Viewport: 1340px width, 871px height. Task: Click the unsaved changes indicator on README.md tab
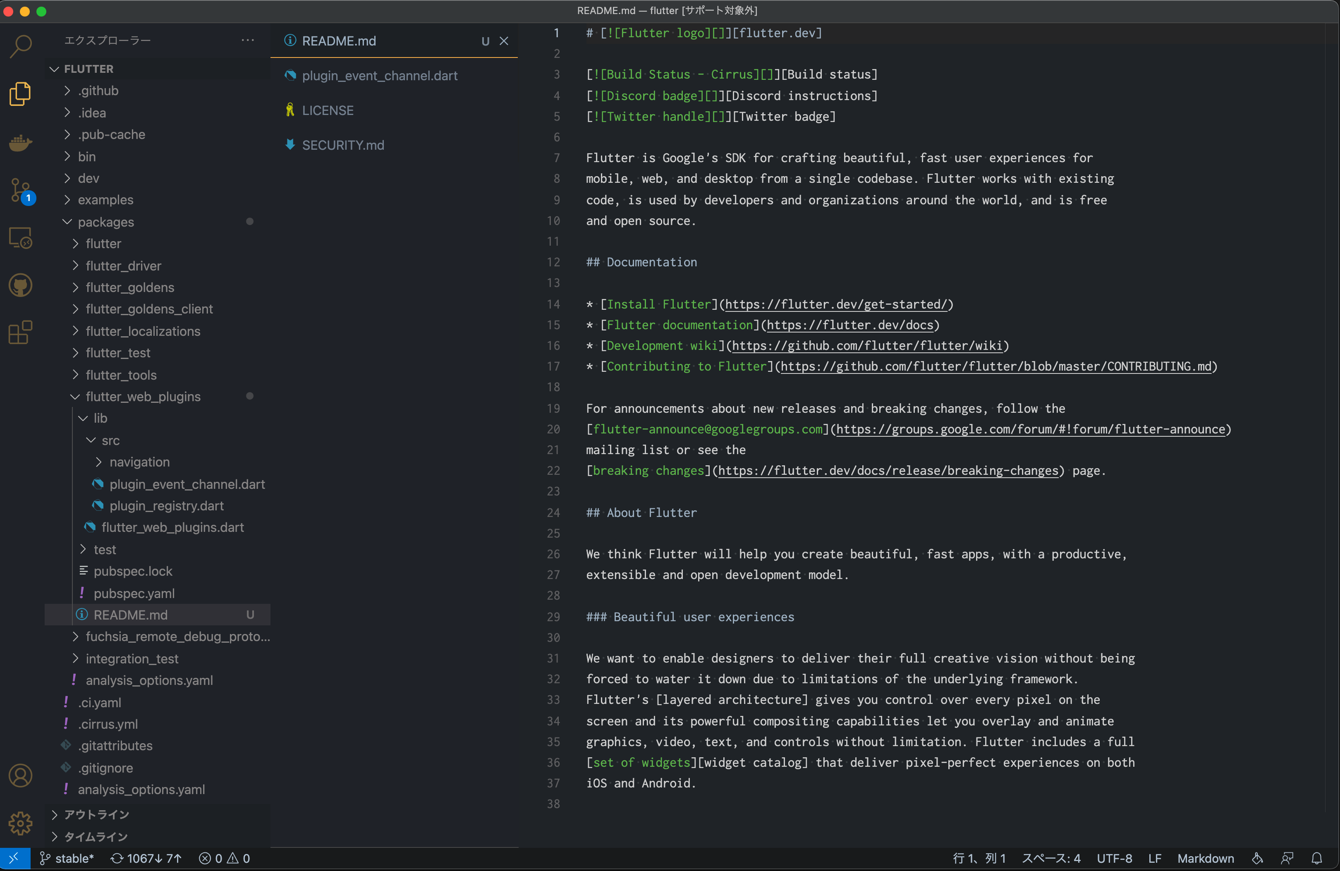(x=485, y=41)
